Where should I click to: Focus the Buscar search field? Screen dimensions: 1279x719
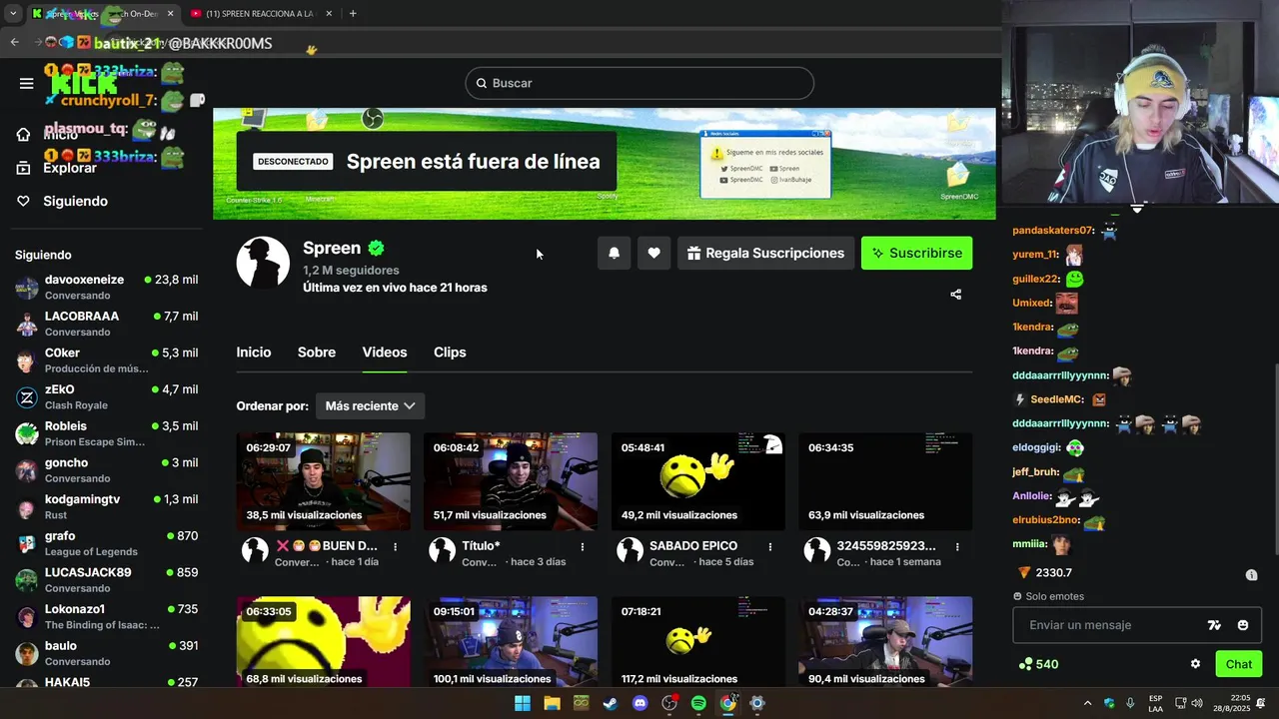[639, 83]
